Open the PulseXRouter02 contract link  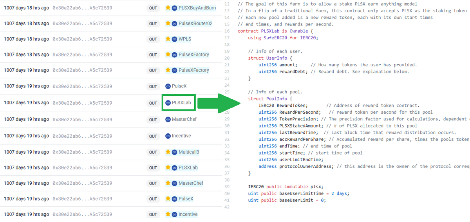(195, 24)
